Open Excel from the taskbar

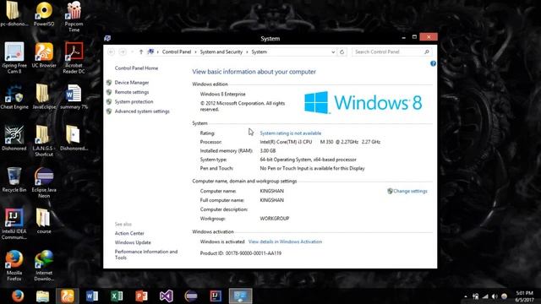117,296
